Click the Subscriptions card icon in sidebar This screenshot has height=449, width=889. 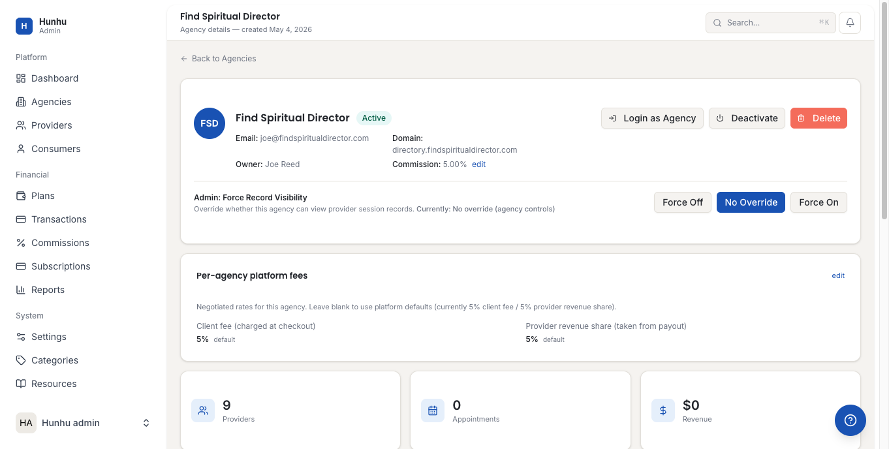(21, 266)
